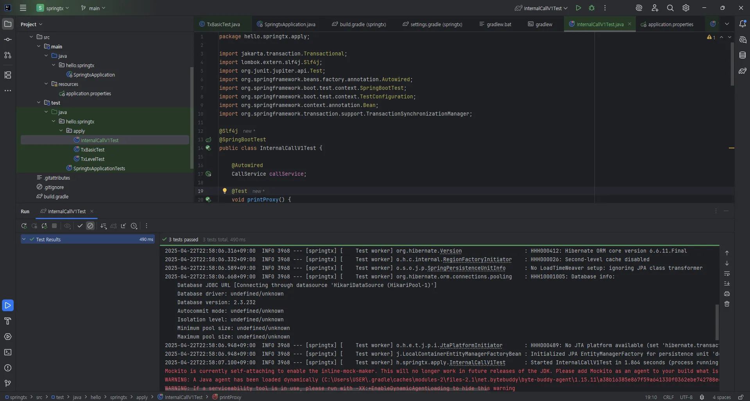Import tests from file icon
Viewport: 750px width, 401px height.
[x=124, y=226]
